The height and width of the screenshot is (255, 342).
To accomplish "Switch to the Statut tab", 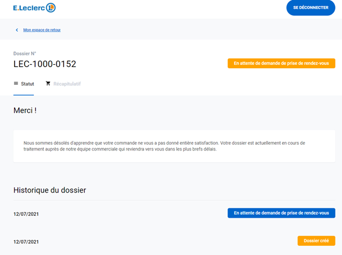I will (24, 84).
